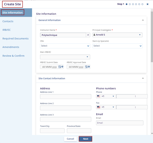Click the Address Line 1 field
The height and width of the screenshot is (143, 153).
[66, 97]
